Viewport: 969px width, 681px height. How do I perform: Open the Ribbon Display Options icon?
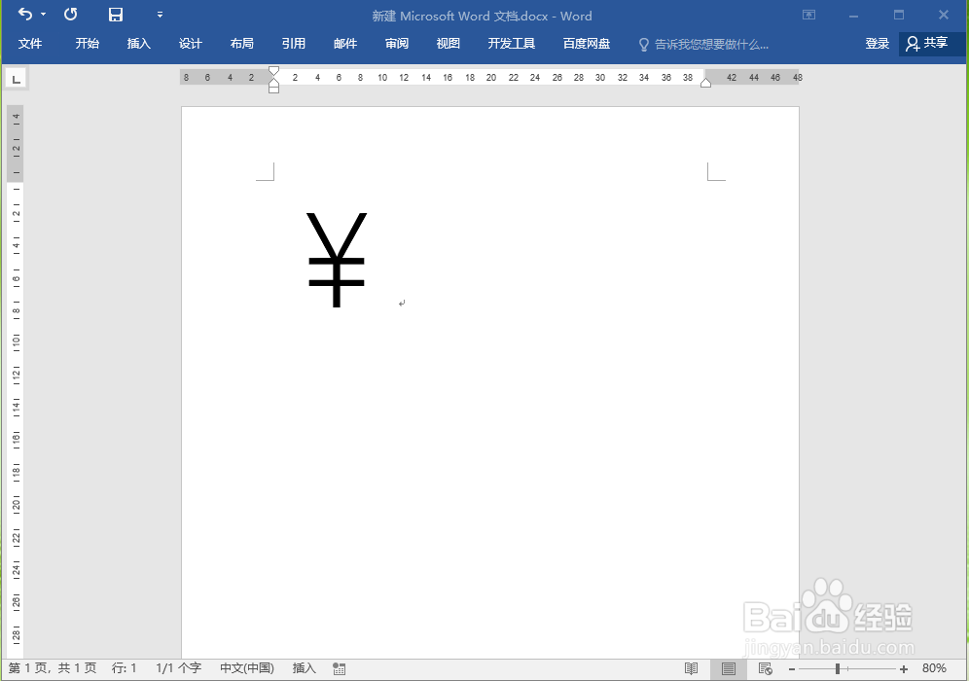click(x=808, y=15)
